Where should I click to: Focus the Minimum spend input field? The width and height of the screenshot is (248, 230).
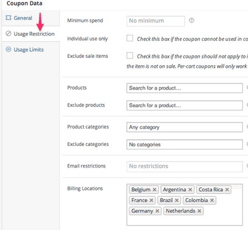155,21
